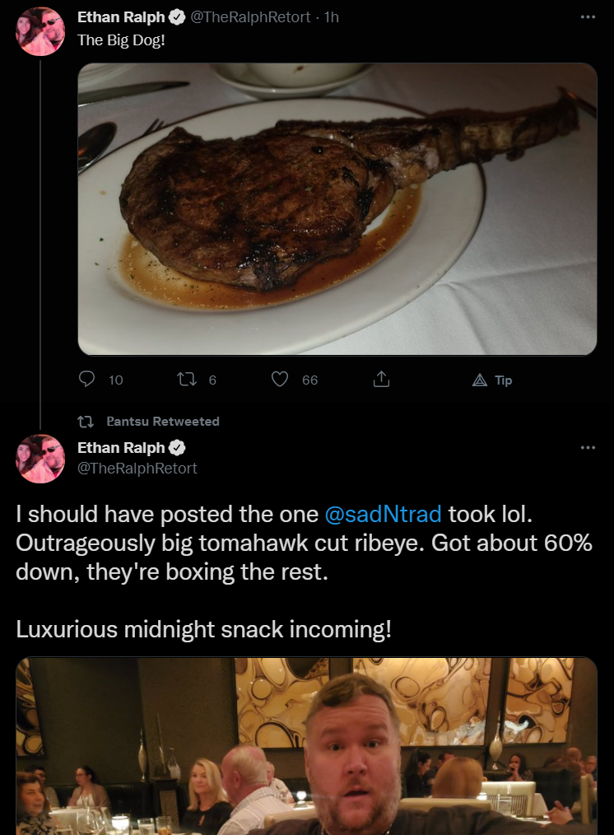
Task: Open the tomahawk steak photo
Action: [337, 209]
